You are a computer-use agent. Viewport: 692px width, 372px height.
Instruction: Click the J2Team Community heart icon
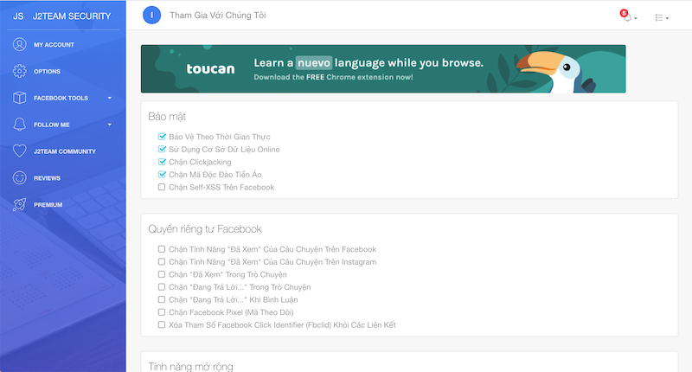19,151
